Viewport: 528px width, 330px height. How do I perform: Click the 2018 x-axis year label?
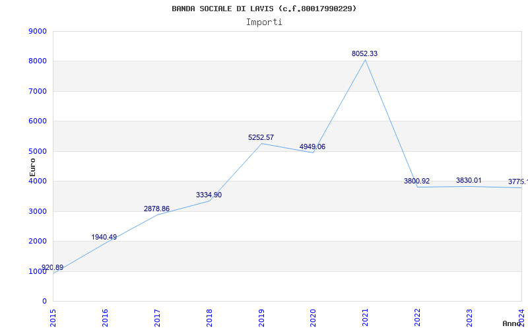click(x=209, y=317)
